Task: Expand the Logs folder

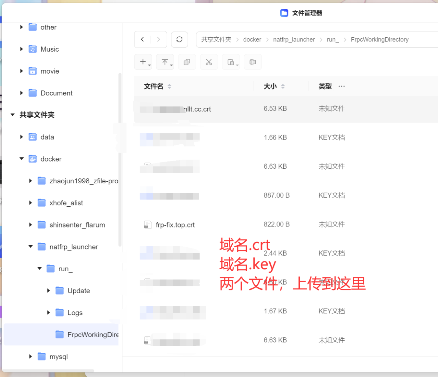Action: (48, 313)
